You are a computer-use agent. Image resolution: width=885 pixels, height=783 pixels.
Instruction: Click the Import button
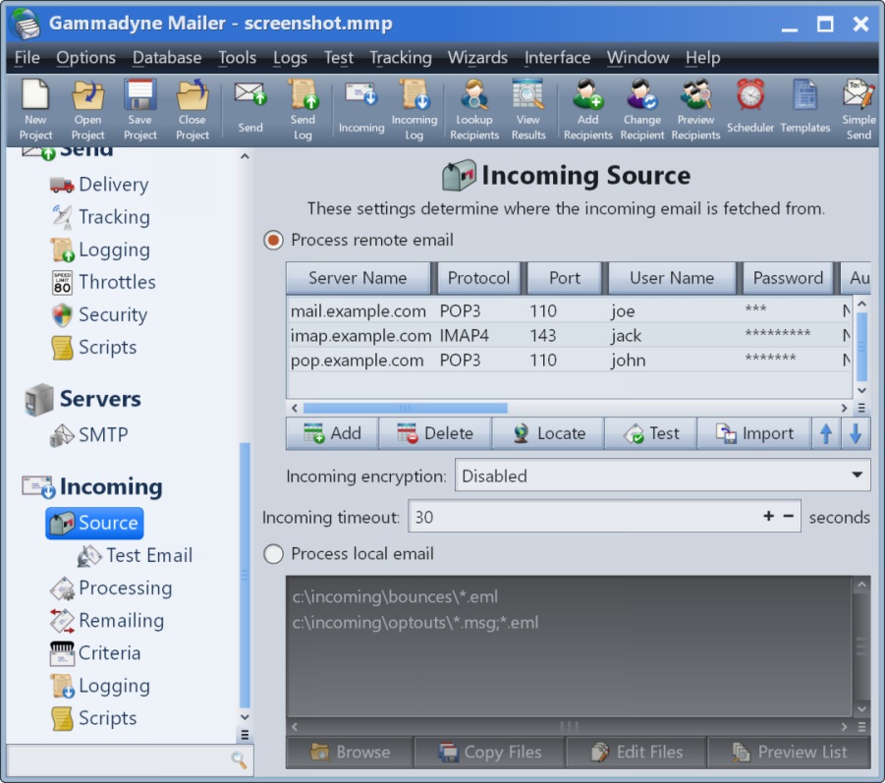point(754,433)
